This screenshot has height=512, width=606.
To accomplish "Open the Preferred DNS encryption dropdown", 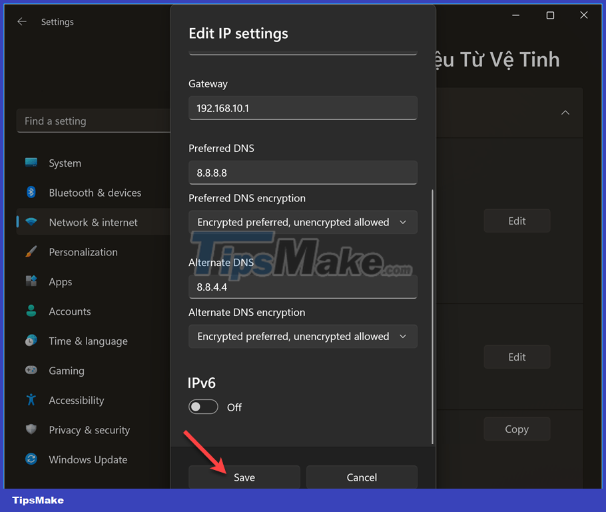I will 303,222.
